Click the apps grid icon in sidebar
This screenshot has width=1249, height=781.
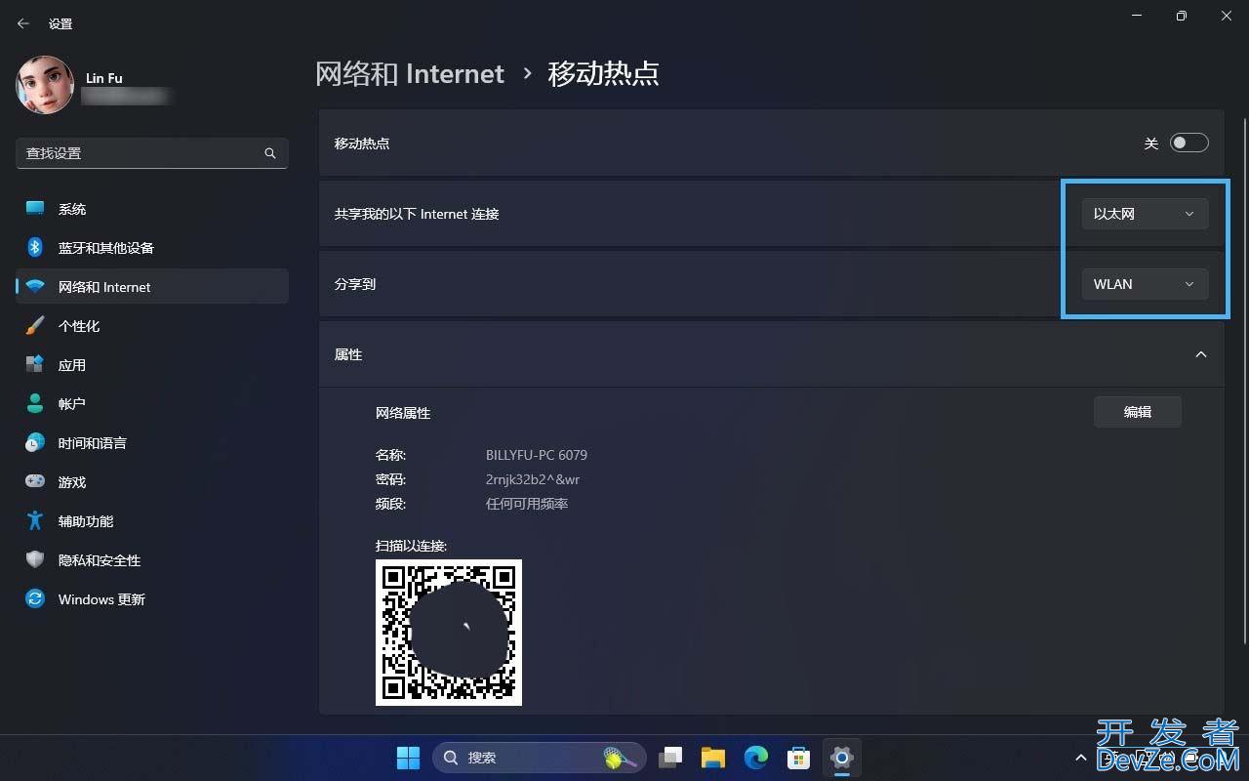[35, 365]
